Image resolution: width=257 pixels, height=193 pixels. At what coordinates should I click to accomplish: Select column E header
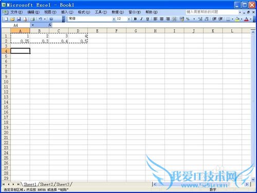[97, 31]
